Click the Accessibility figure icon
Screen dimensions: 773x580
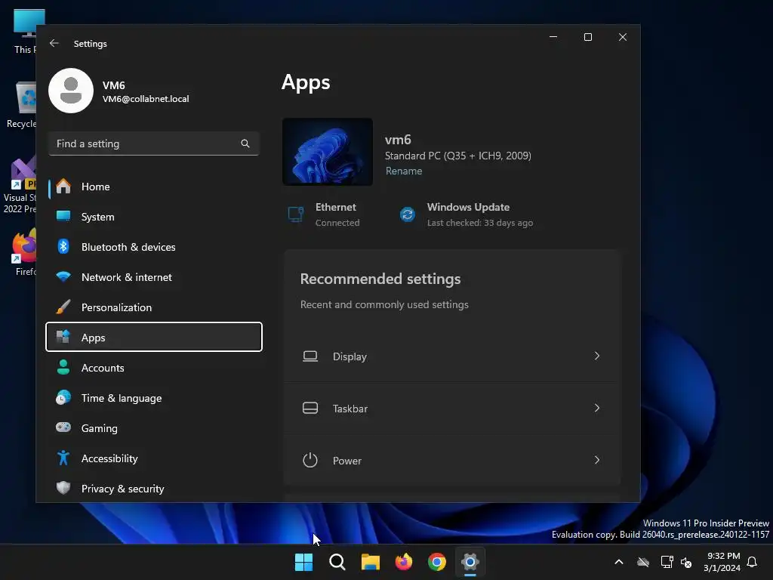tap(63, 458)
